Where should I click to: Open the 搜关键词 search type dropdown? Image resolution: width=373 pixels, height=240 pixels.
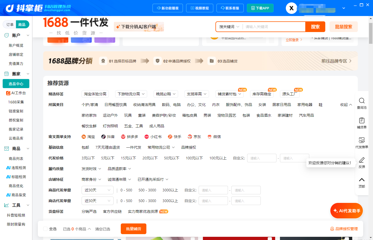pyautogui.click(x=229, y=27)
